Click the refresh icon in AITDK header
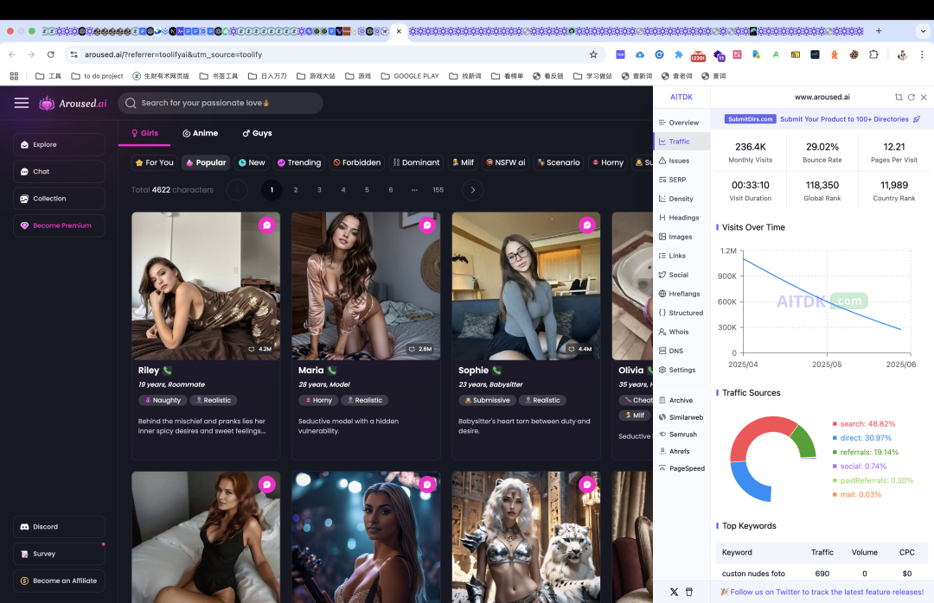The width and height of the screenshot is (934, 603). (x=912, y=97)
